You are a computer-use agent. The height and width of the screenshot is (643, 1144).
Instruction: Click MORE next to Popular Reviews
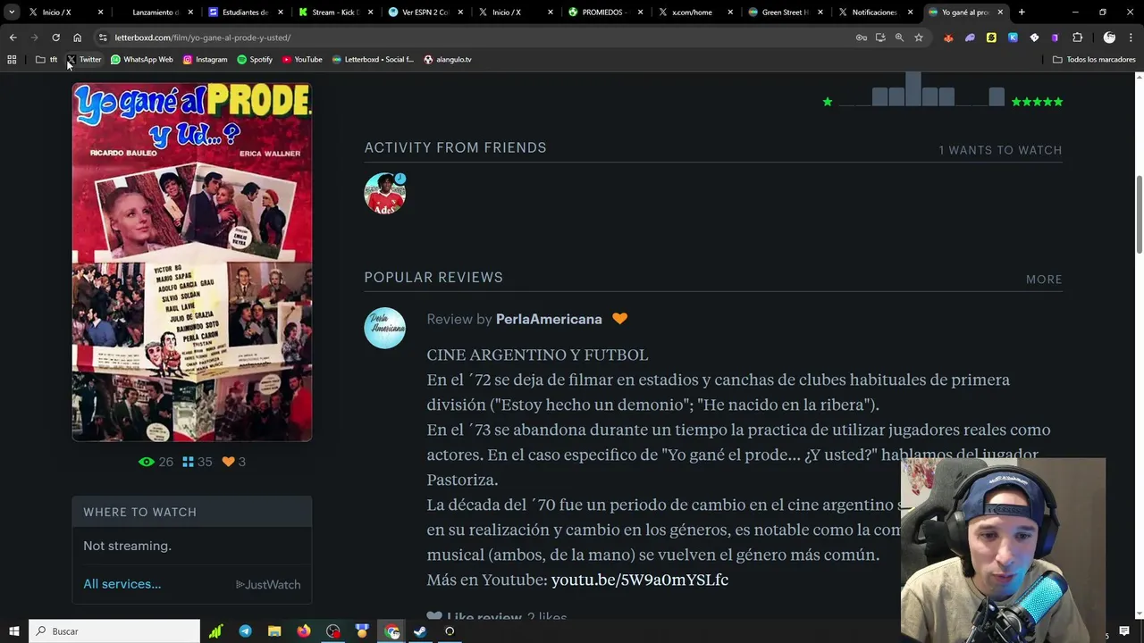point(1044,280)
